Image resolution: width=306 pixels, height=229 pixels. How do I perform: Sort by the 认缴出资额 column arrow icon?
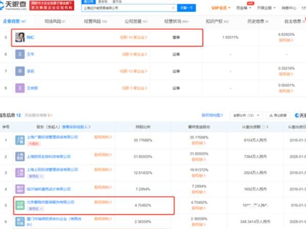pyautogui.click(x=267, y=127)
